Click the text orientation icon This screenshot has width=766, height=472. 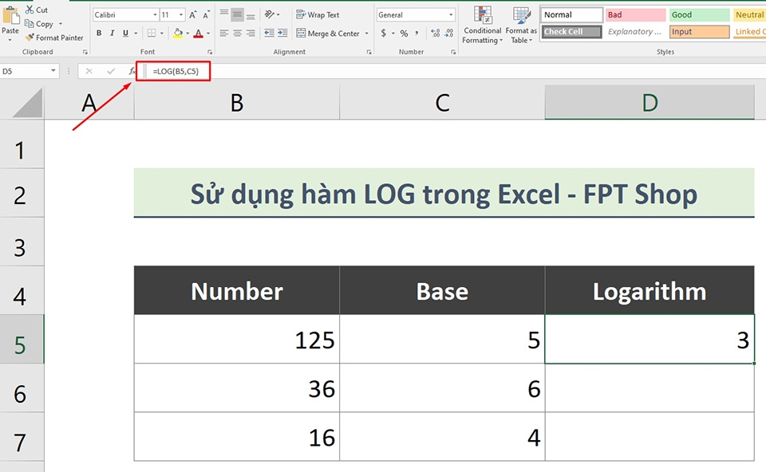tap(270, 14)
